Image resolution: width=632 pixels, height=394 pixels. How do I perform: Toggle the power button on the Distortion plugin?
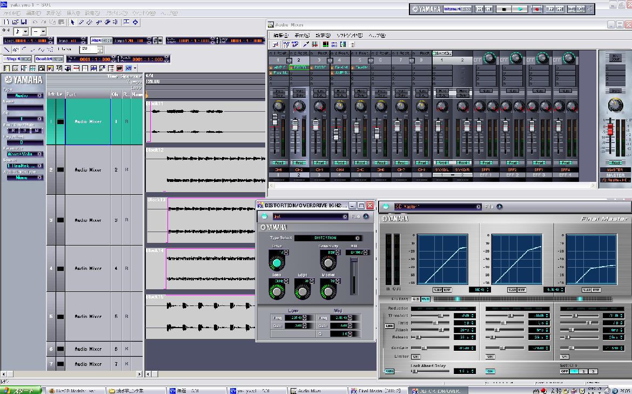click(264, 216)
